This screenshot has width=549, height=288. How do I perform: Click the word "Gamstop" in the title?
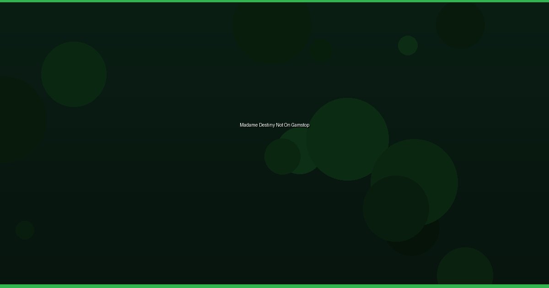pos(300,125)
